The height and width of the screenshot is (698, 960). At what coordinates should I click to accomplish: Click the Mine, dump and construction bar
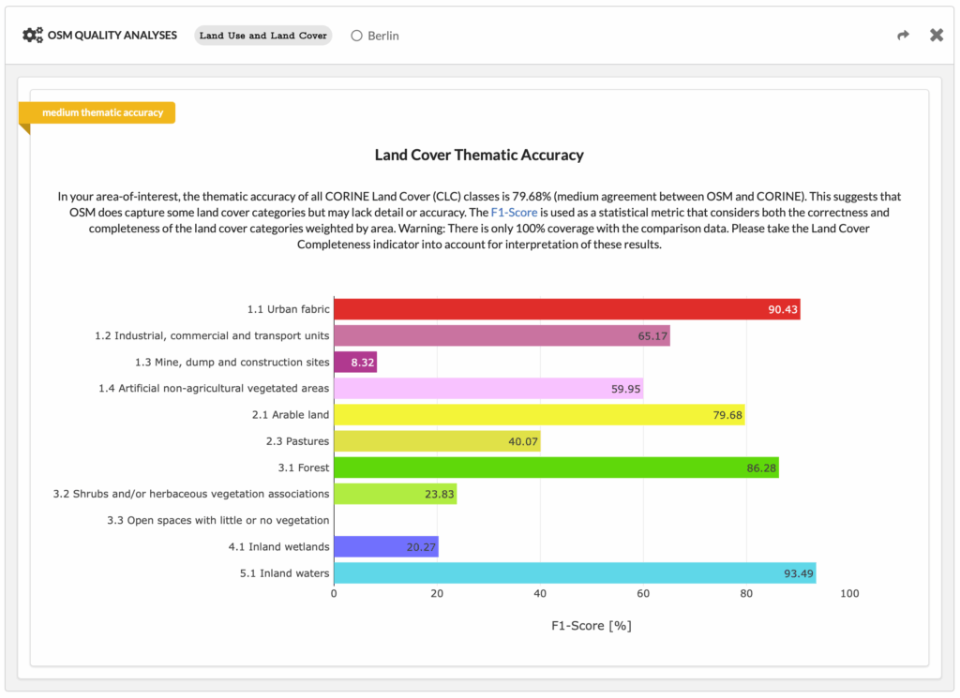pos(355,362)
